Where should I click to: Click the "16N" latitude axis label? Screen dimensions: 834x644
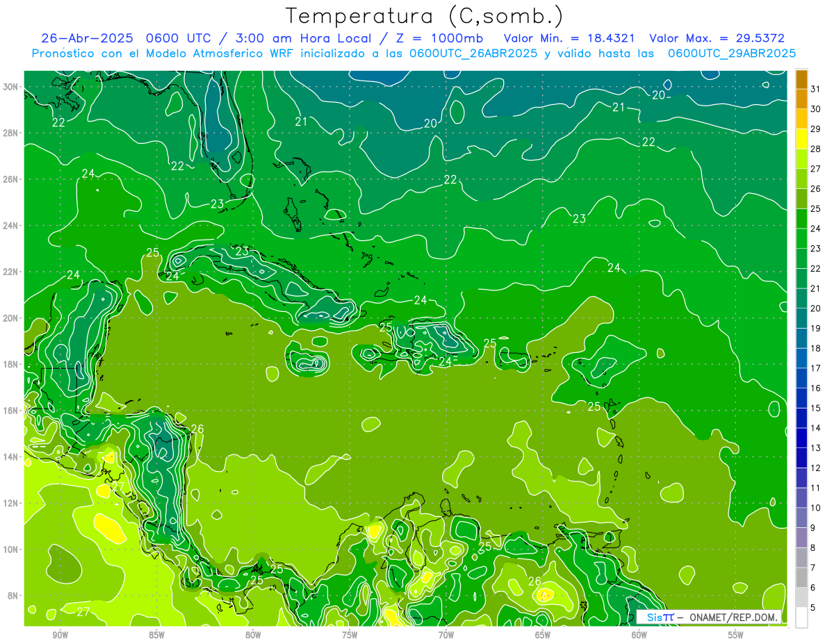pyautogui.click(x=10, y=411)
